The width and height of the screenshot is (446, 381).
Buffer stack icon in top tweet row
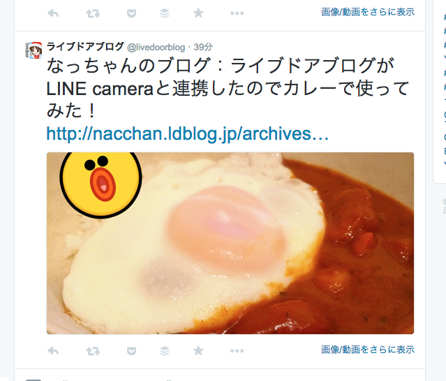click(x=165, y=13)
